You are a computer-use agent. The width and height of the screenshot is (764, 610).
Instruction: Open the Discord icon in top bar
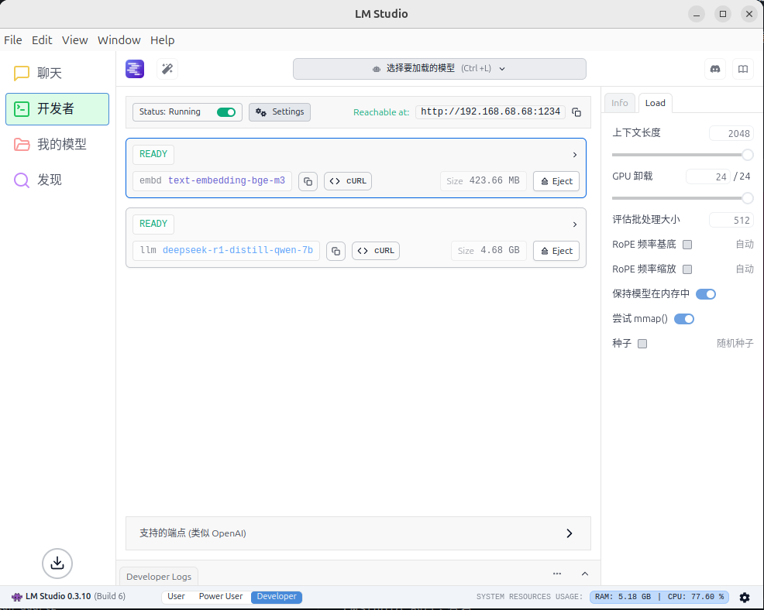click(715, 69)
